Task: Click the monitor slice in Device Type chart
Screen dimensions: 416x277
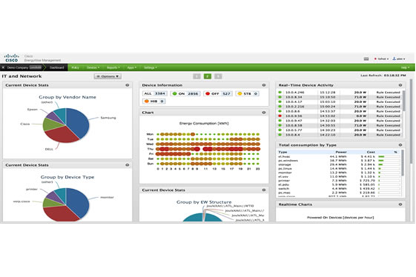Action: coord(78,202)
